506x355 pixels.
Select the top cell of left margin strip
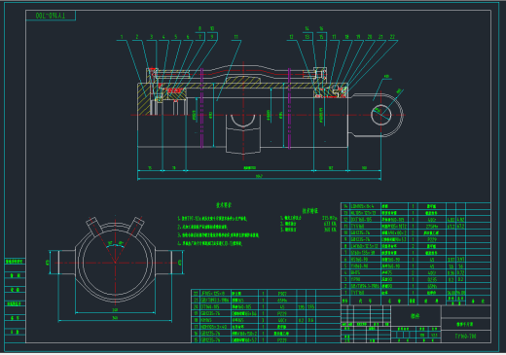[x=15, y=262]
